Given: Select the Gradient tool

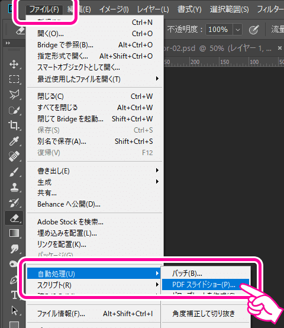Looking at the screenshot, I should (x=14, y=233).
